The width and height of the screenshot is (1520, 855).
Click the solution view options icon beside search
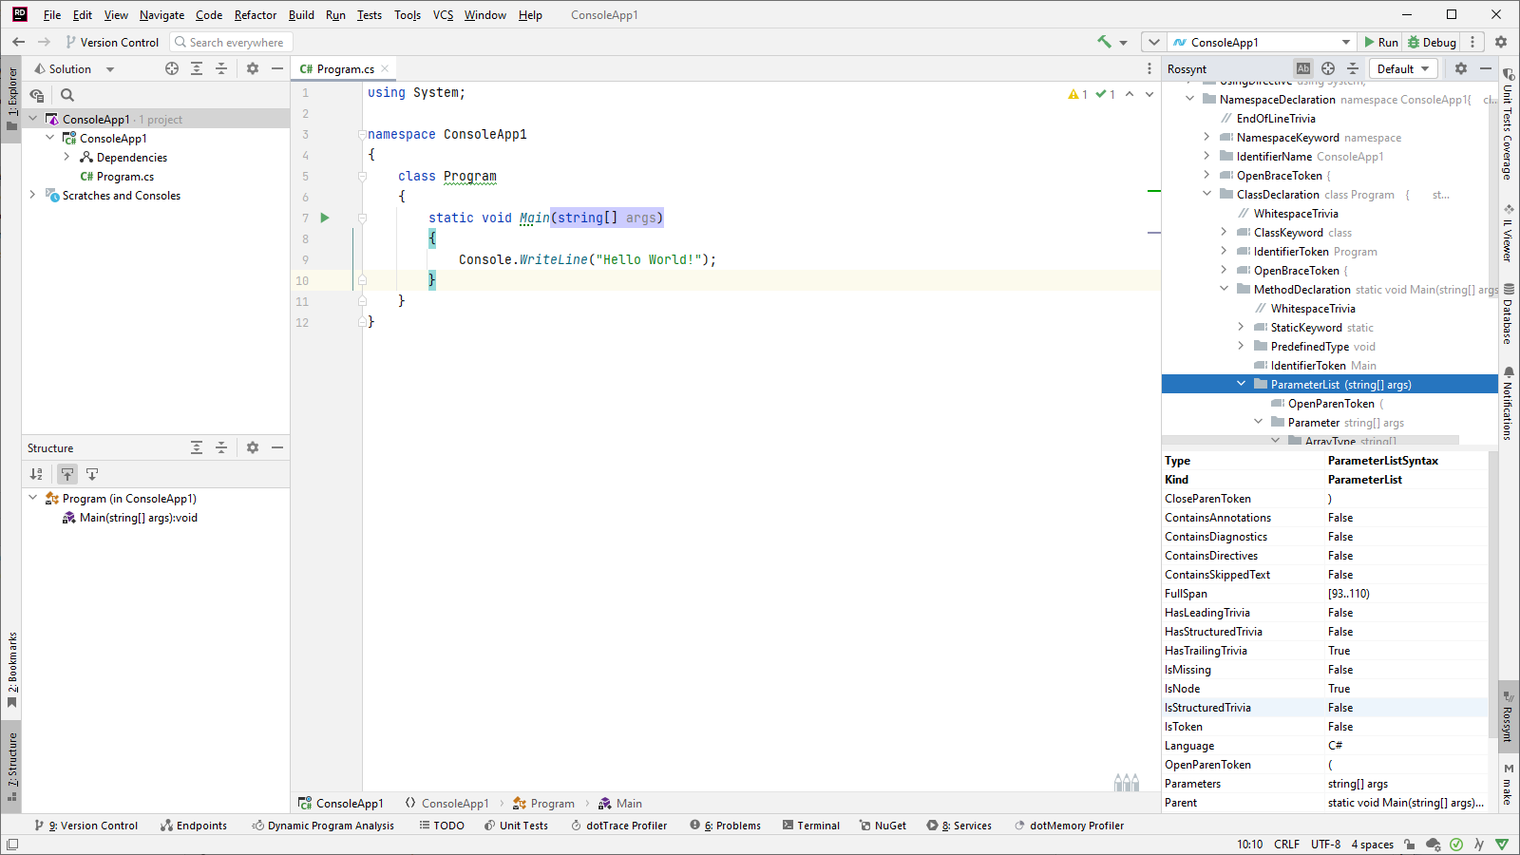pyautogui.click(x=37, y=95)
